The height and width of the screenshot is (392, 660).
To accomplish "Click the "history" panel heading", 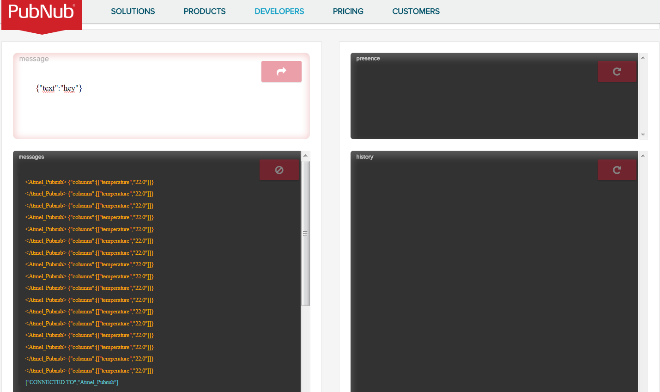I will coord(365,157).
